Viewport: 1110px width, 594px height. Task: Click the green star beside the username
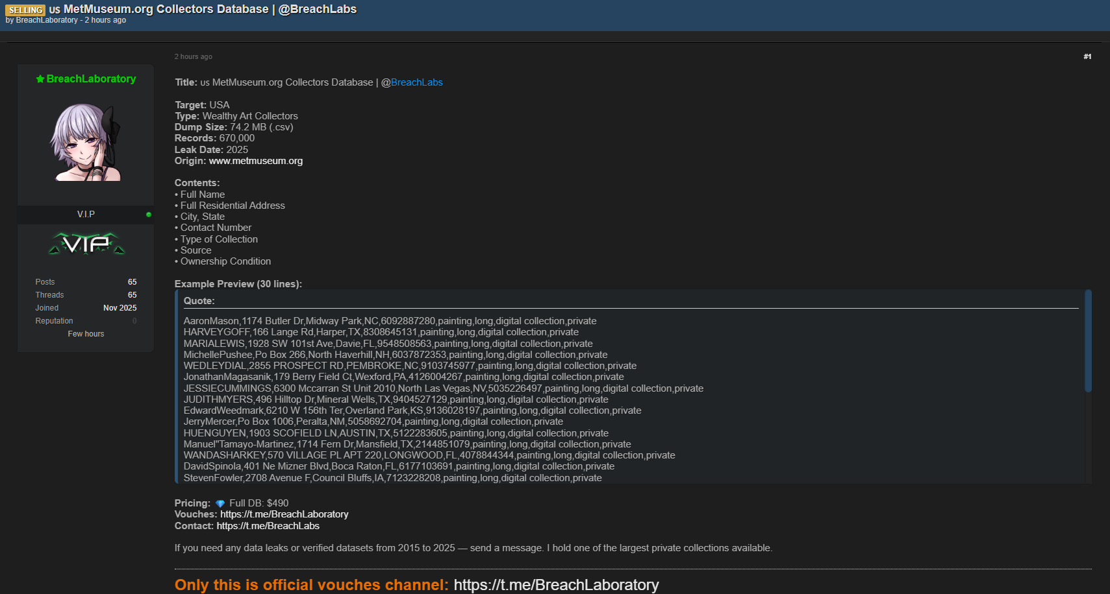[x=40, y=79]
